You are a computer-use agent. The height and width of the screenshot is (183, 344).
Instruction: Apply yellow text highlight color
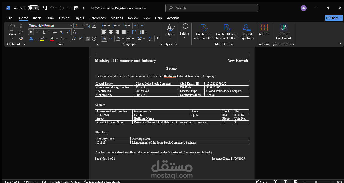coord(42,39)
